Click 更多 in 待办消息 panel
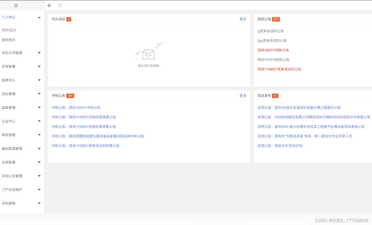 point(243,19)
